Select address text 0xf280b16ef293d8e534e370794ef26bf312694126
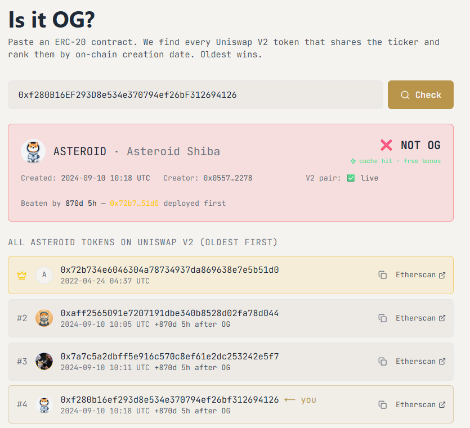Viewport: 470px width, 428px height. 169,400
